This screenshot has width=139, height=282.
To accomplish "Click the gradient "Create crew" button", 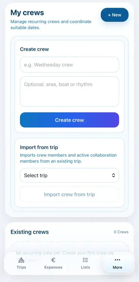I will [x=69, y=120].
